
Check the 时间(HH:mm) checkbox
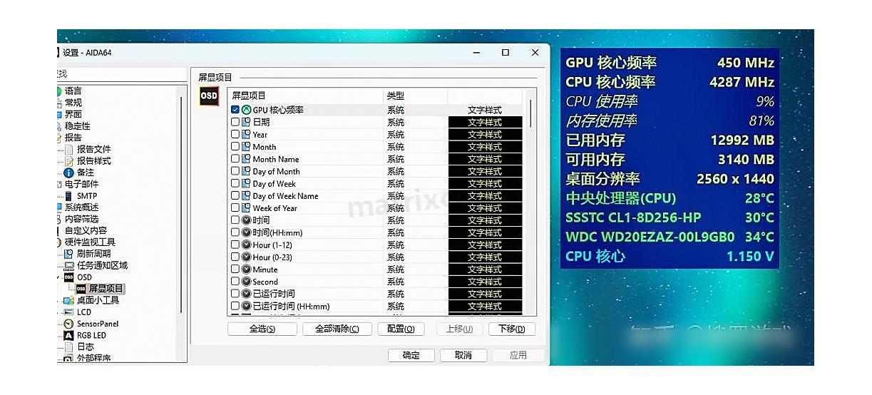(235, 232)
